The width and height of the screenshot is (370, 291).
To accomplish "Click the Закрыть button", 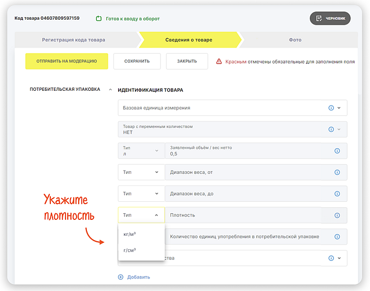I will point(187,61).
